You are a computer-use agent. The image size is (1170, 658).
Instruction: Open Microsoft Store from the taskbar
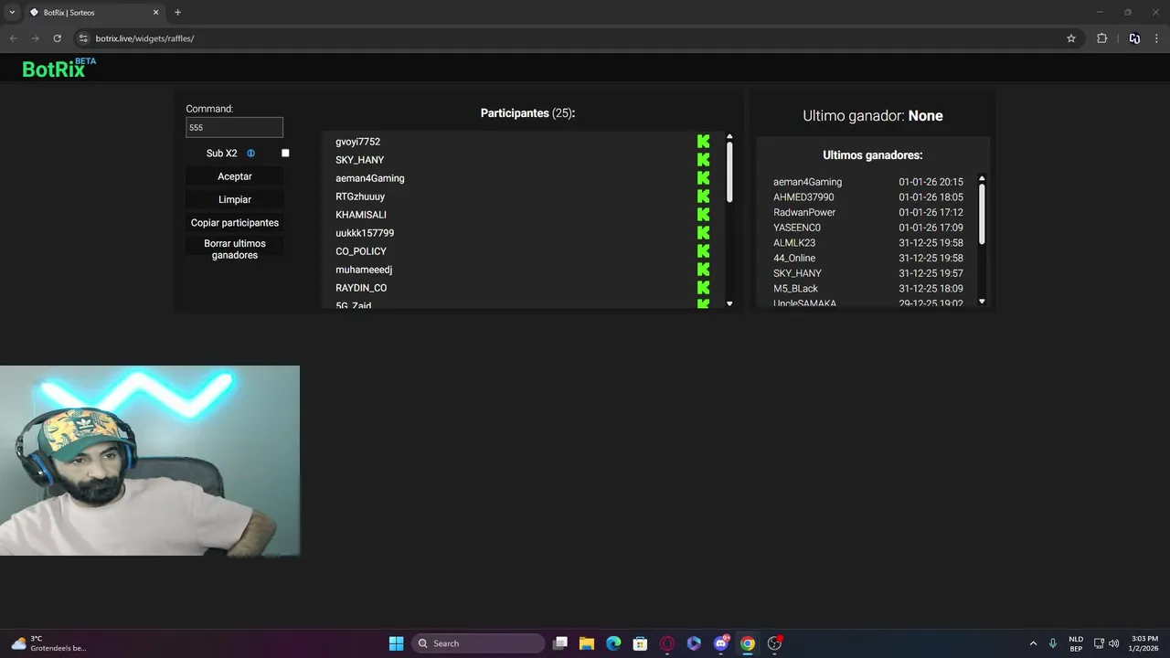click(641, 643)
